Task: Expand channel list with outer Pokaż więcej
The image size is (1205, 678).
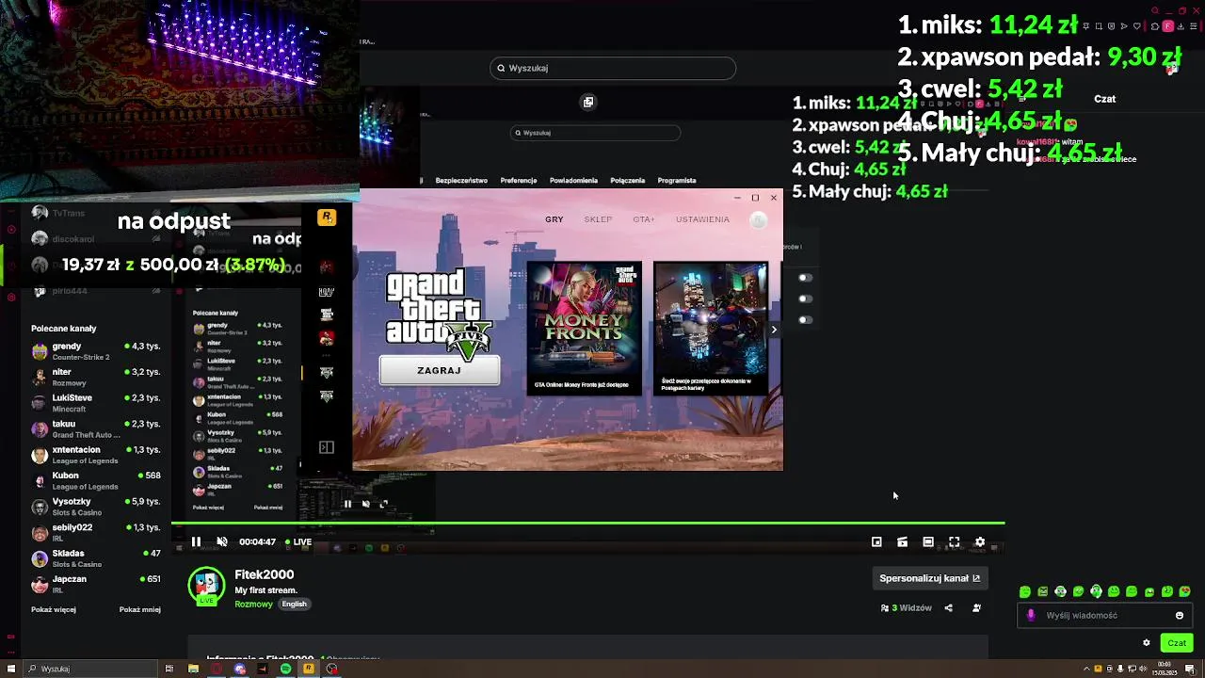Action: click(x=54, y=609)
